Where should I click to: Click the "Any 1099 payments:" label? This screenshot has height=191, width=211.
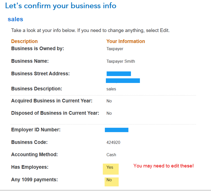(x=35, y=180)
